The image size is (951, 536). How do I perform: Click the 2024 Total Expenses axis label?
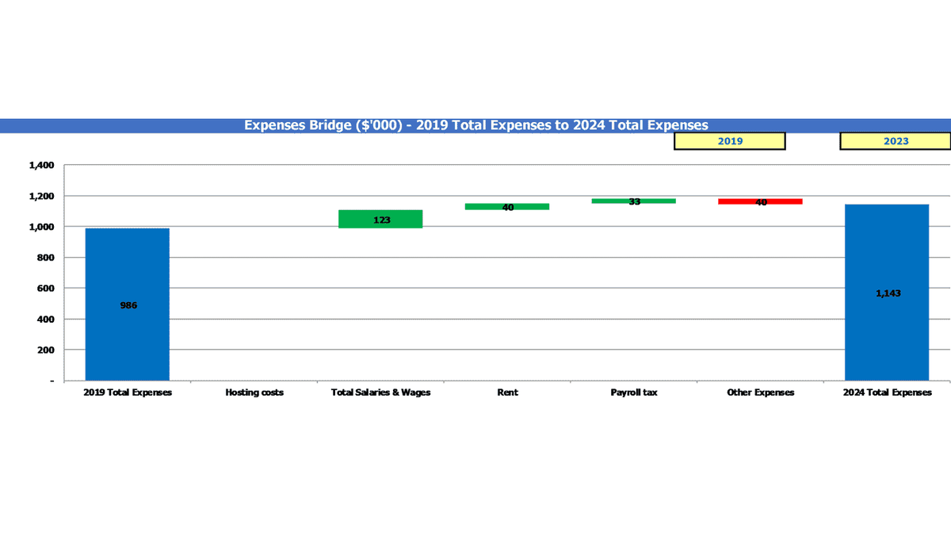[x=887, y=392]
